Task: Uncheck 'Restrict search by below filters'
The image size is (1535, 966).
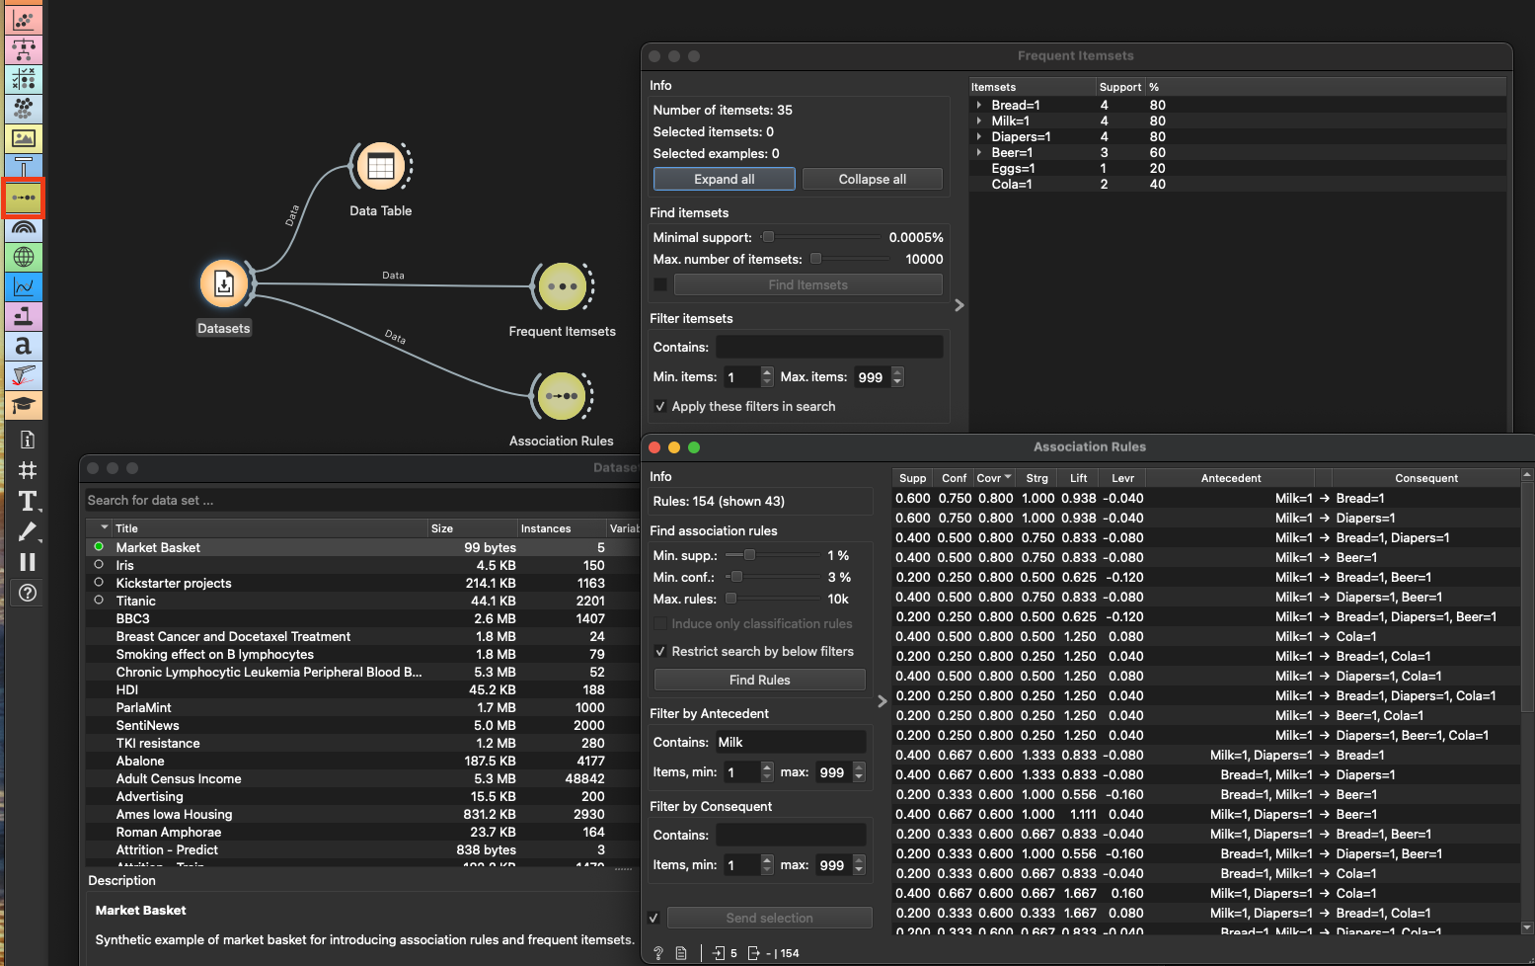Action: [x=660, y=652]
